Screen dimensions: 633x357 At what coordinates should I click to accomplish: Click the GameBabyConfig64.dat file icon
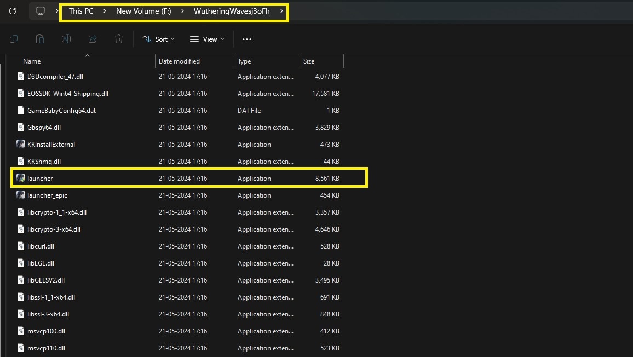[x=21, y=110]
